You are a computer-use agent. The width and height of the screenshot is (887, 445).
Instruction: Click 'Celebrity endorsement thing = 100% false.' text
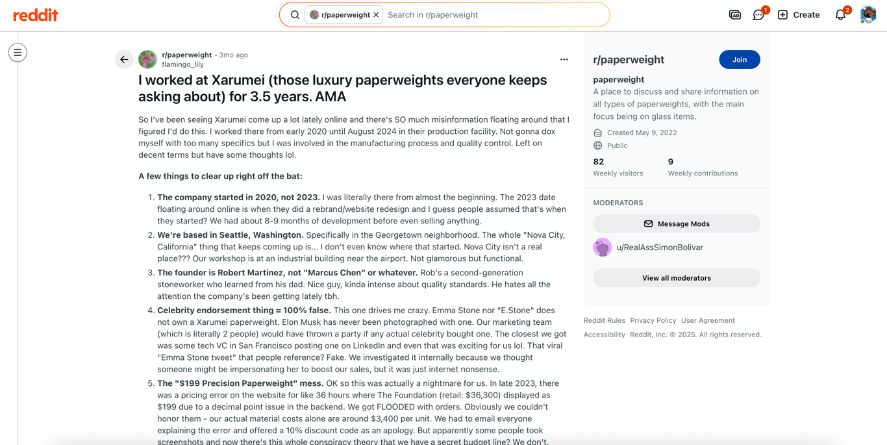(244, 311)
